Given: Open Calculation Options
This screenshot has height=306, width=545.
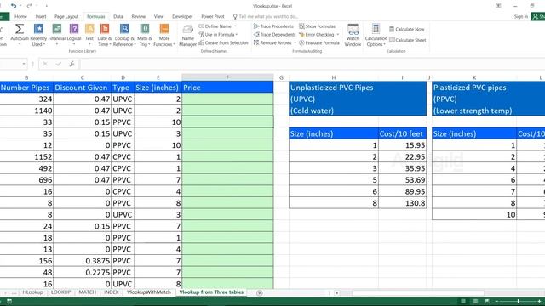Looking at the screenshot, I should (x=376, y=35).
